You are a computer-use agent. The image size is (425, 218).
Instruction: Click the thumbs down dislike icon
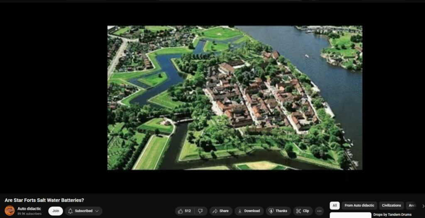(200, 211)
